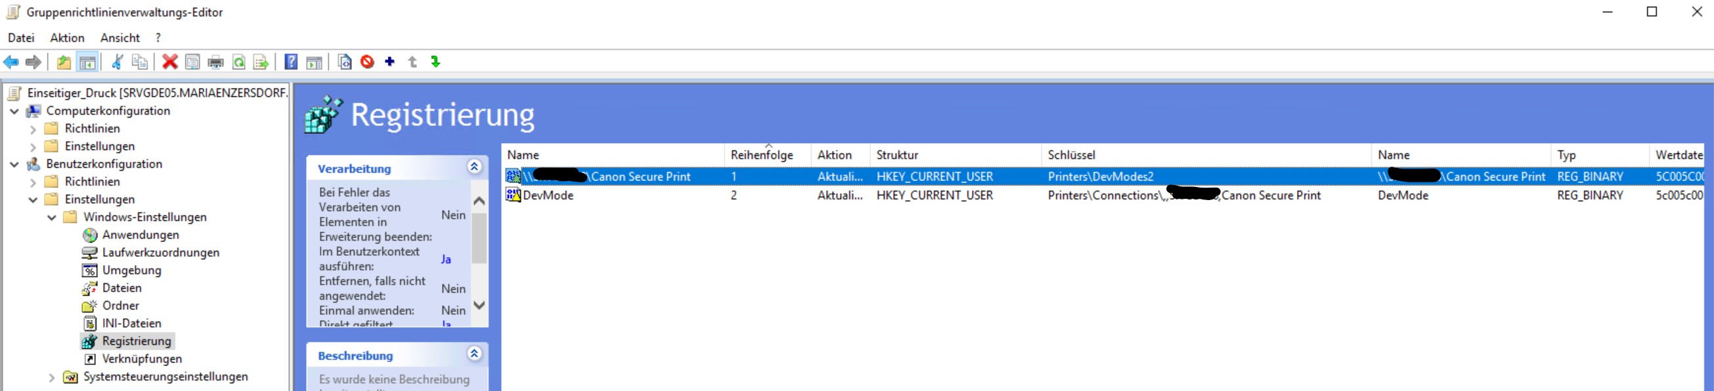This screenshot has width=1714, height=391.
Task: Collapse Einstellungen under Benutzerkonfiguration
Action: coord(33,199)
